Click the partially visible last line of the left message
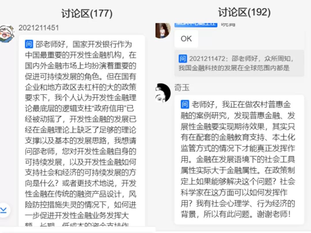The width and height of the screenshot is (311, 233). (77, 224)
